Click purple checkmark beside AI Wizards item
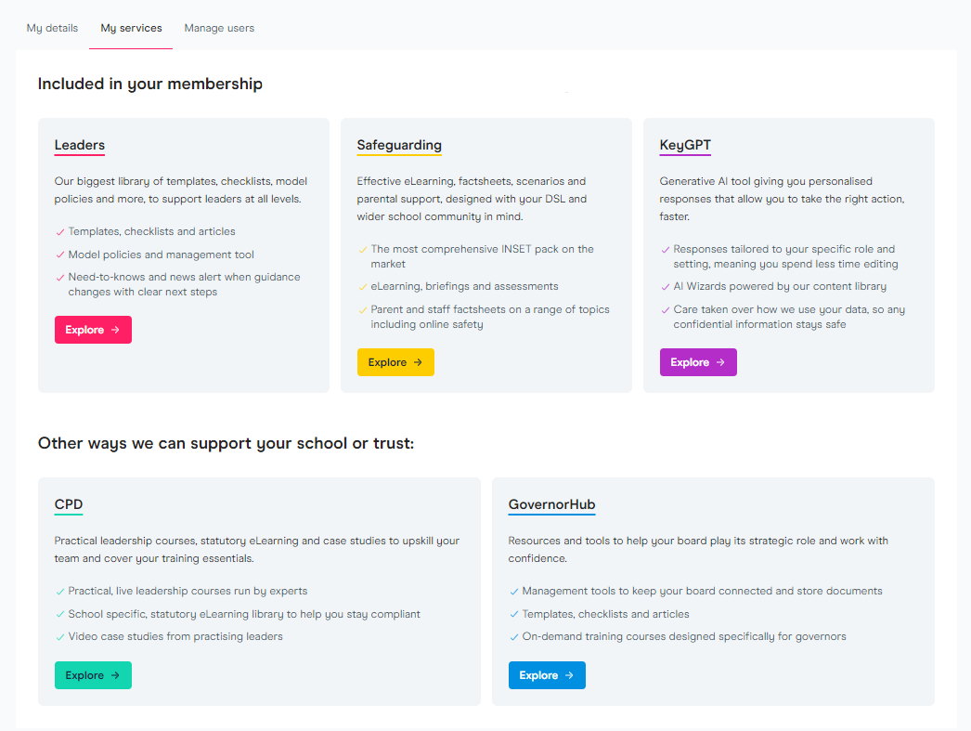Image resolution: width=971 pixels, height=731 pixels. coord(665,287)
